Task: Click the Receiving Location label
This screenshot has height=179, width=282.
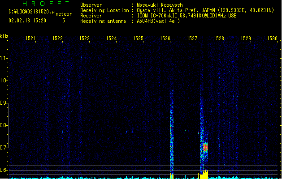Action: coord(104,10)
